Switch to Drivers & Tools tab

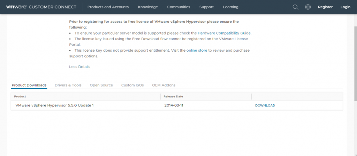[x=68, y=85]
